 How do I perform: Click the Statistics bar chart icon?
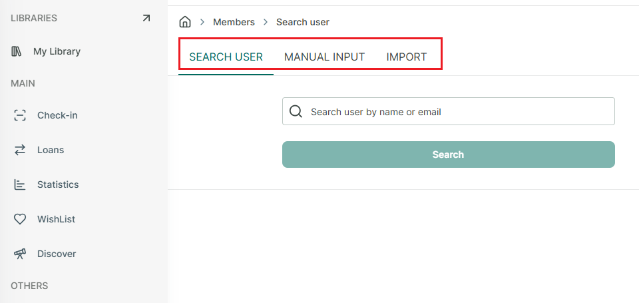[19, 184]
